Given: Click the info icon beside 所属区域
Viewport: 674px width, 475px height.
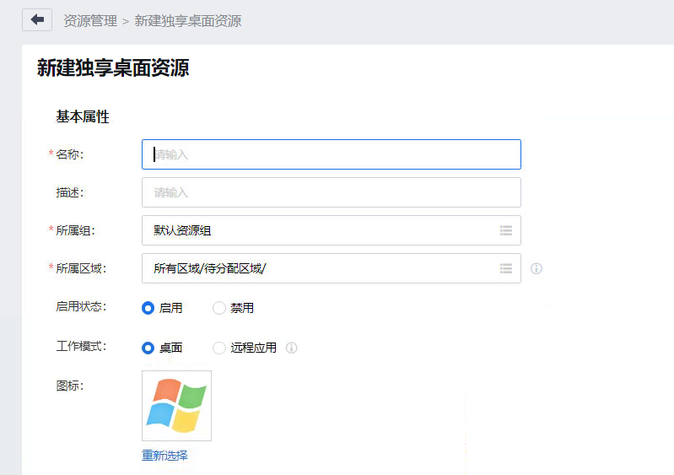Looking at the screenshot, I should (x=537, y=269).
